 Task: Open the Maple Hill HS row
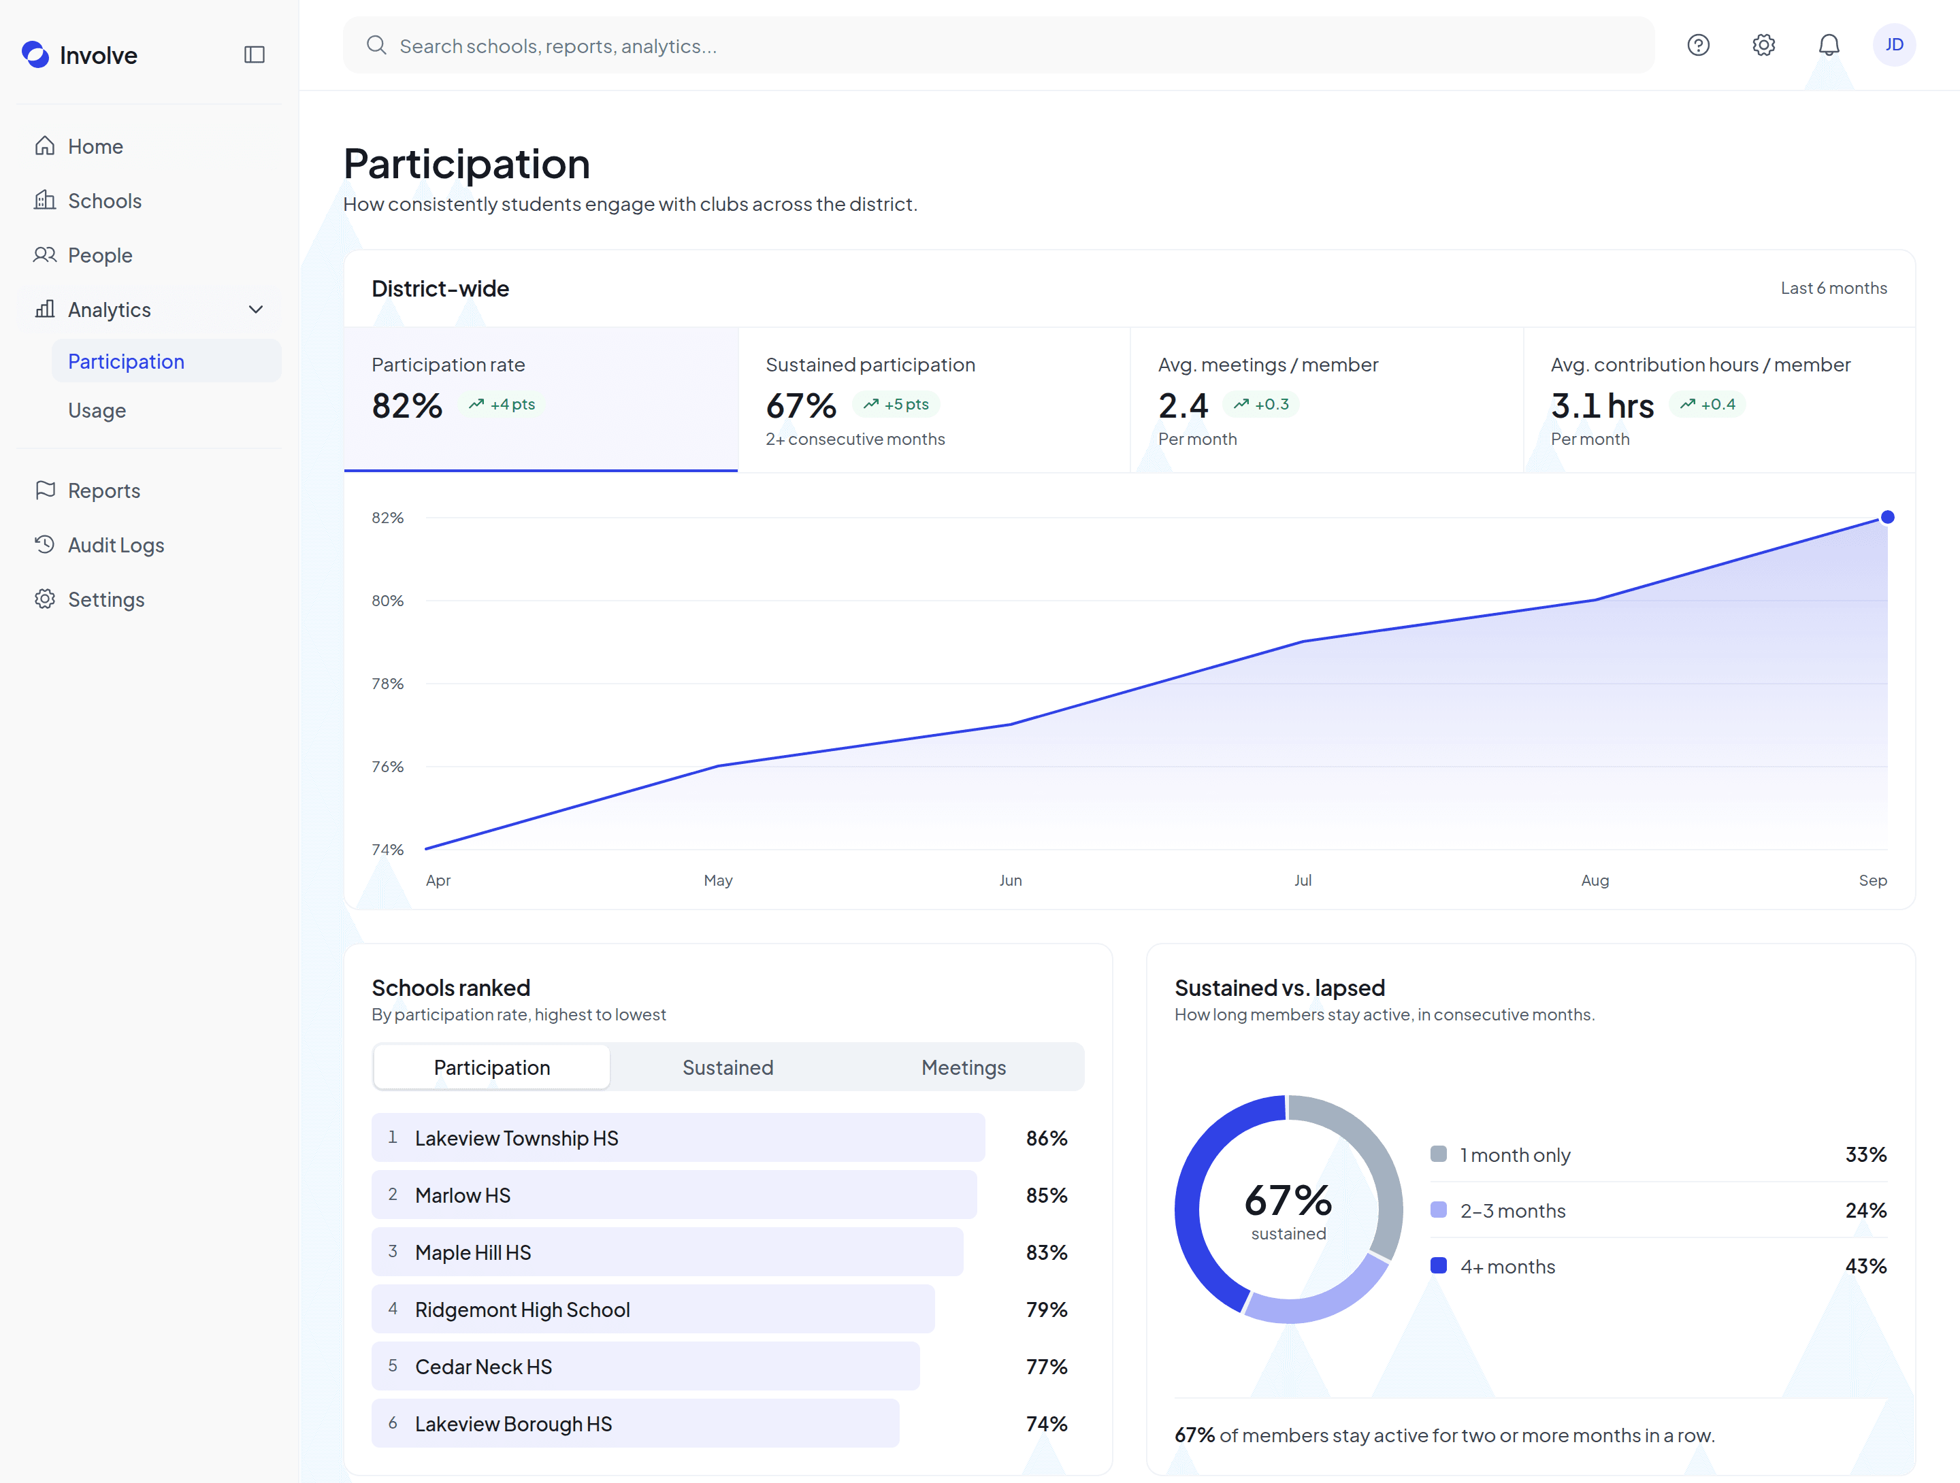tap(728, 1252)
